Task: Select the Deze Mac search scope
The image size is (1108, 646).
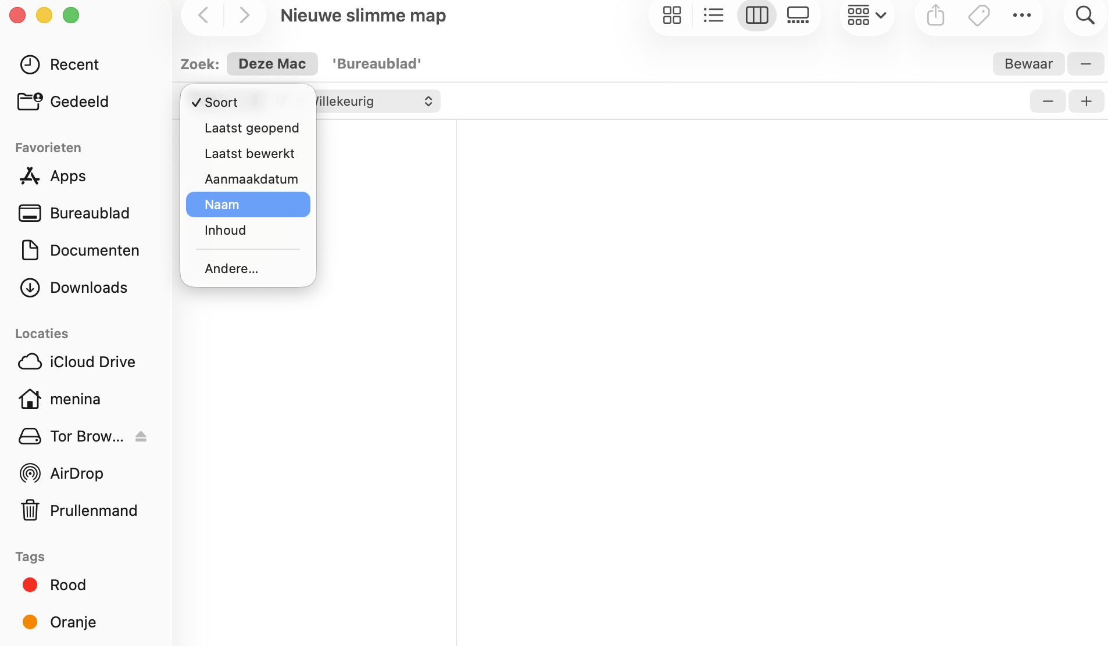Action: [271, 64]
